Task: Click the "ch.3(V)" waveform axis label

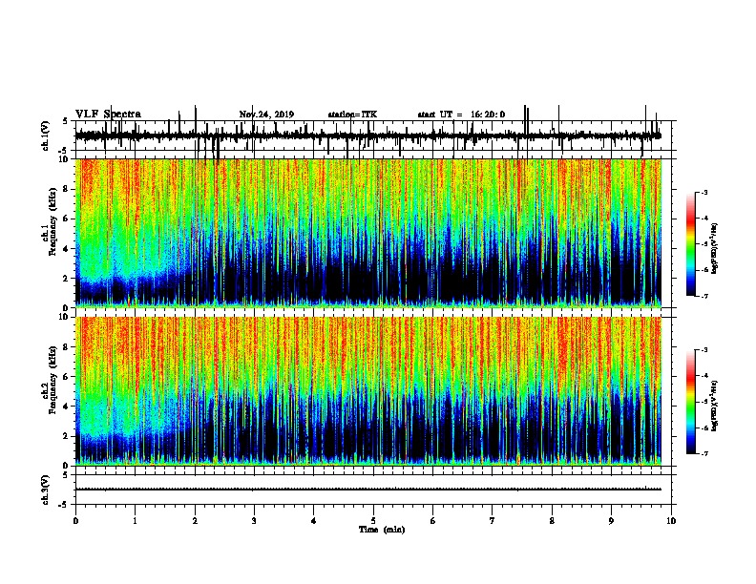Action: (45, 490)
